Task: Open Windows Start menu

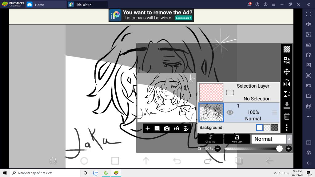Action: 5,173
